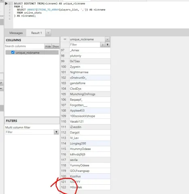Run the query with the play arrow
Screen dimensions: 189x194
(x=6, y=4)
